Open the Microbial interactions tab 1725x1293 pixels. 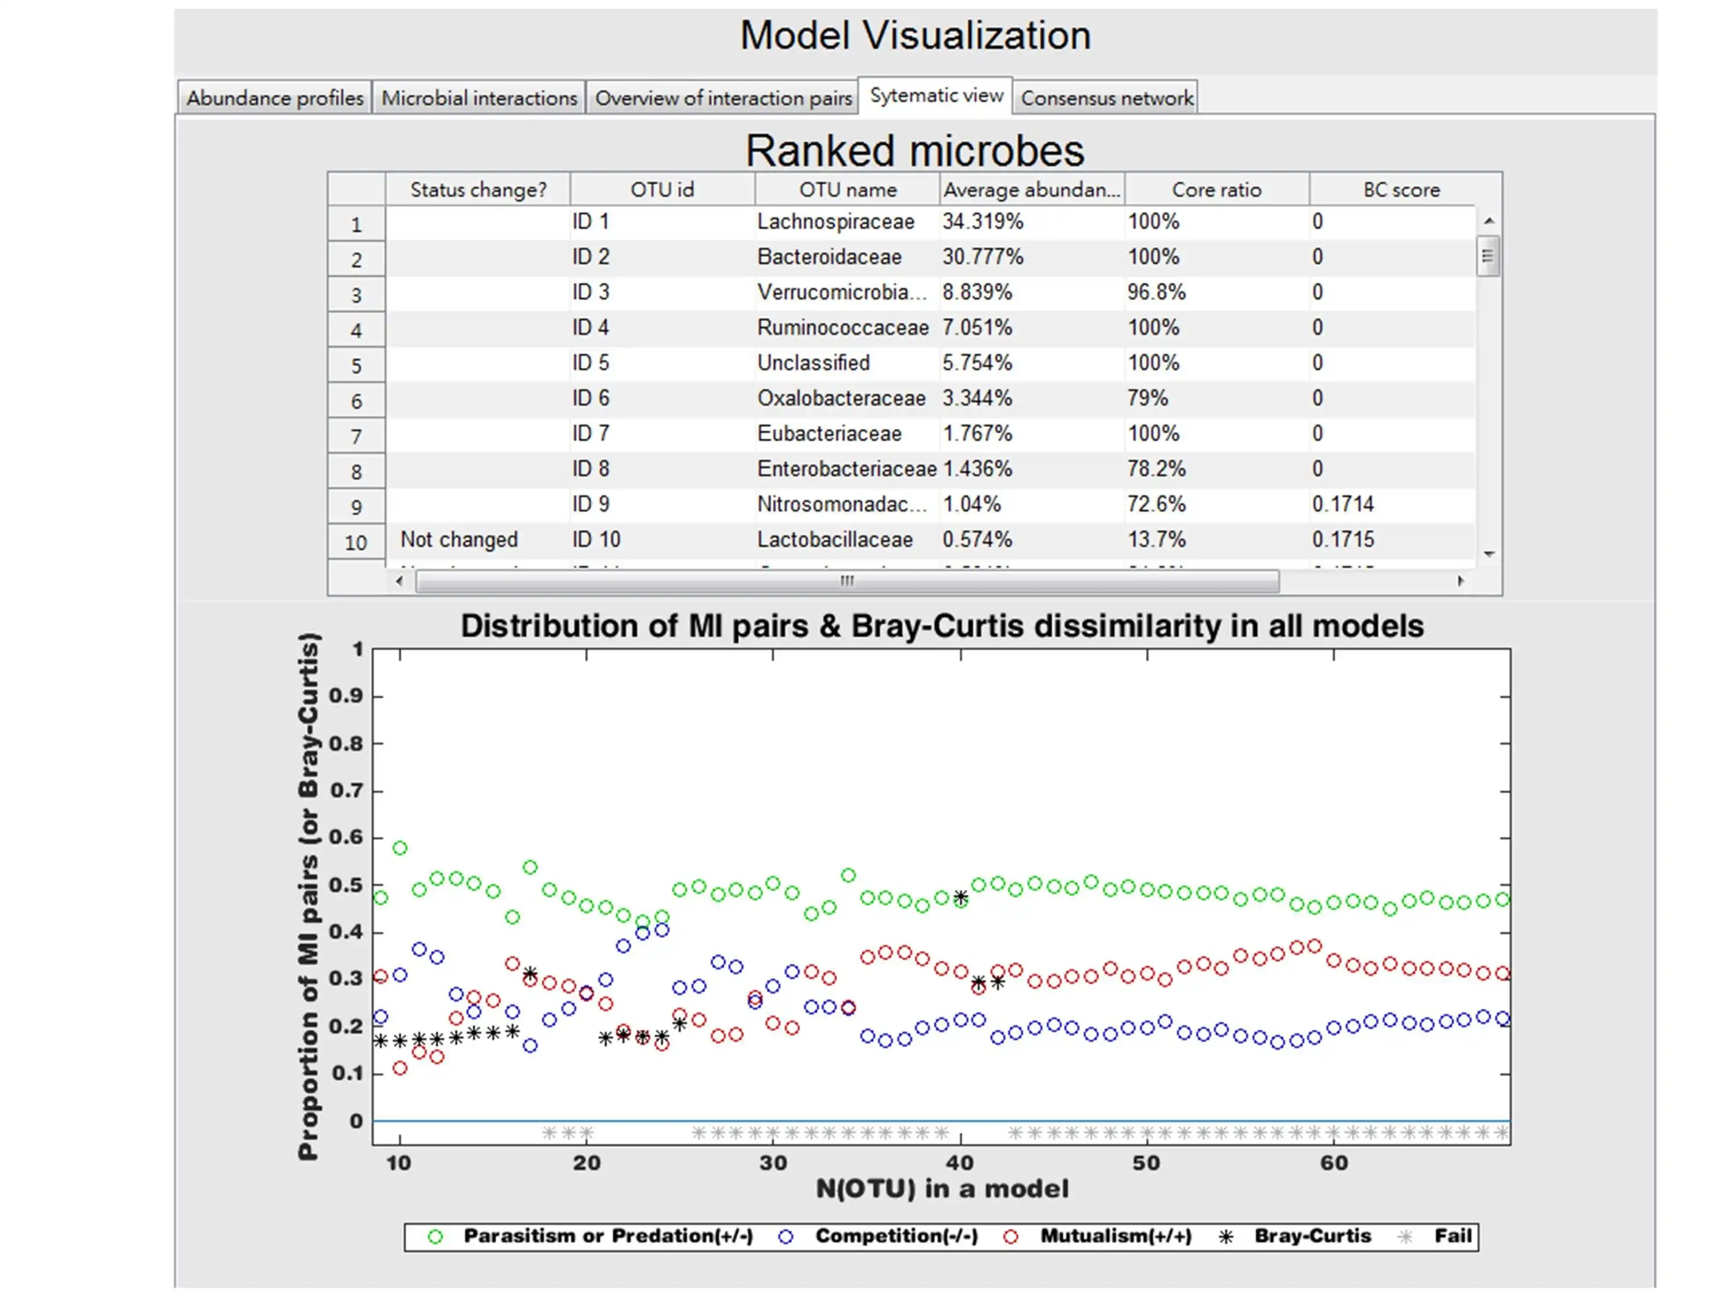[x=479, y=98]
